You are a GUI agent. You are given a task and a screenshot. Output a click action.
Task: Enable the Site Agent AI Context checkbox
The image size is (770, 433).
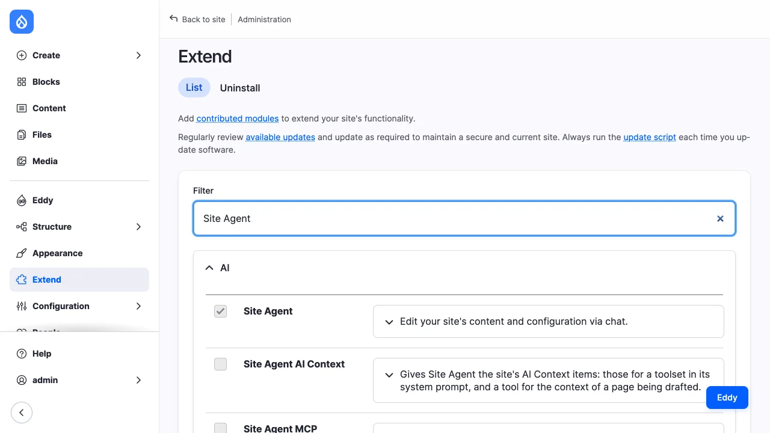coord(221,364)
